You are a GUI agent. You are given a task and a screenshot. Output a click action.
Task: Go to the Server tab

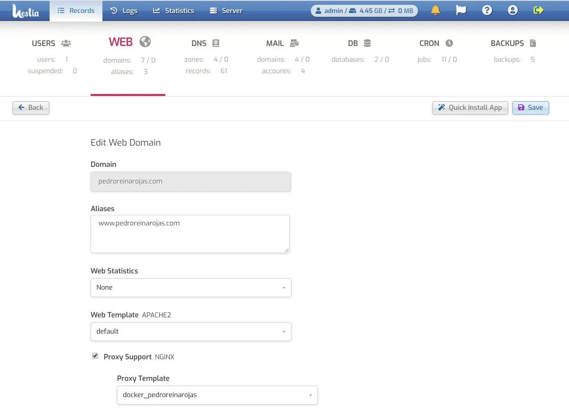click(226, 11)
